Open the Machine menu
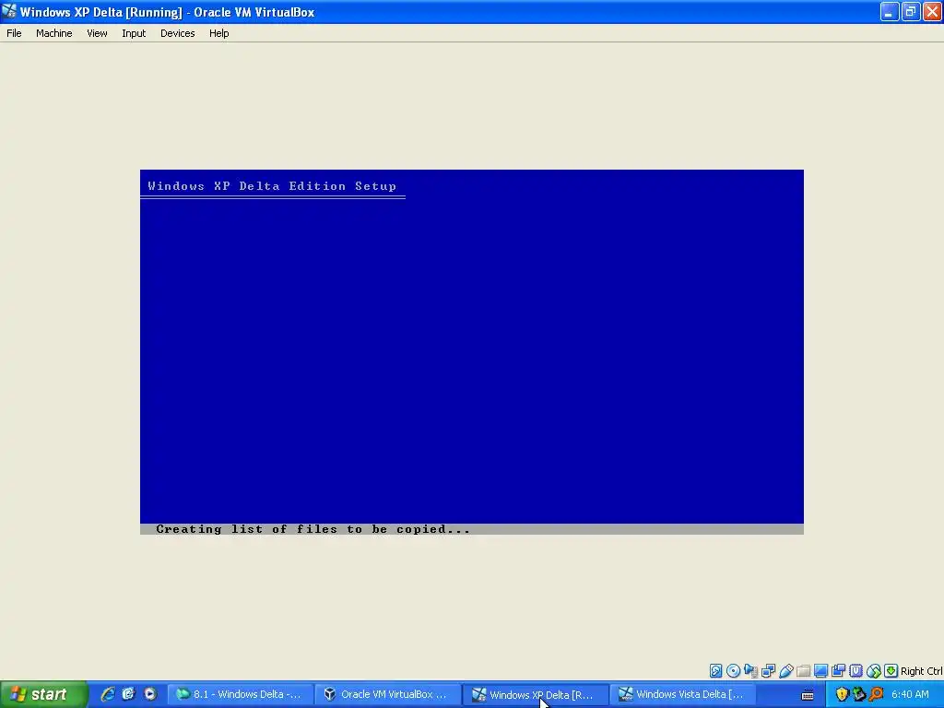Viewport: 944px width, 708px height. (53, 33)
